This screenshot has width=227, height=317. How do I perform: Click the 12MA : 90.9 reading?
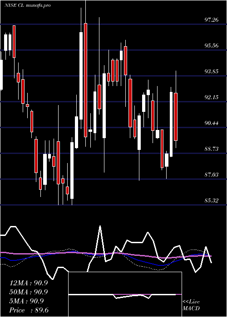[29, 283]
